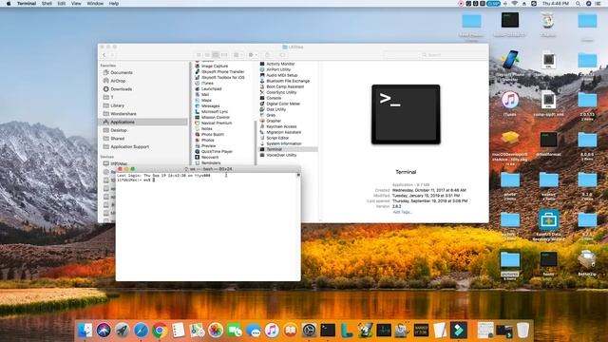Select Keychain Access in Finder

pos(281,126)
